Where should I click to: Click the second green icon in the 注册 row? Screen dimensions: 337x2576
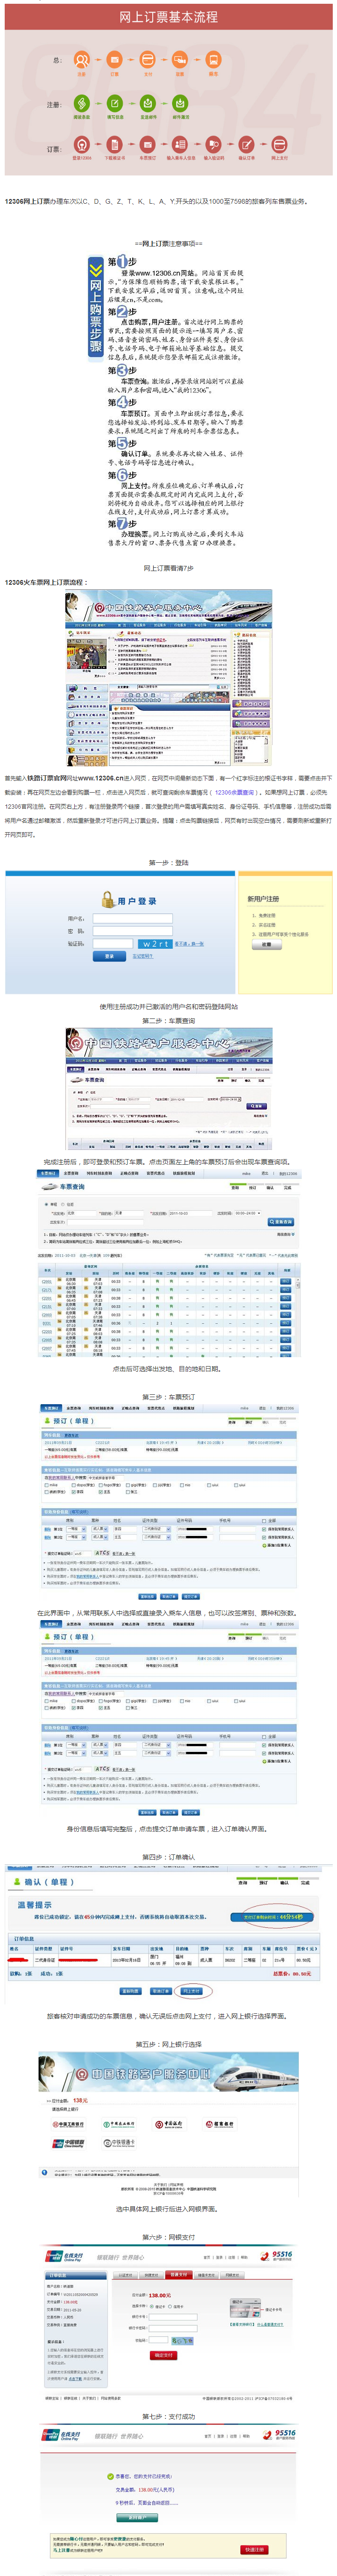click(x=115, y=103)
